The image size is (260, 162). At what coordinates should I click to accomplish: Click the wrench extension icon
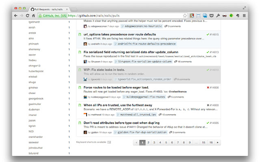pyautogui.click(x=218, y=15)
